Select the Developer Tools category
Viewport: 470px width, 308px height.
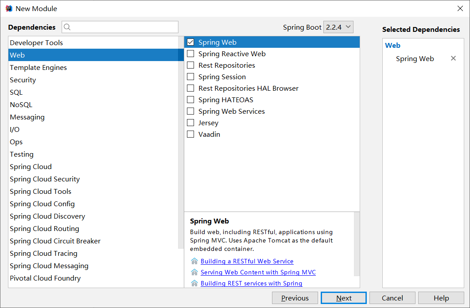(x=93, y=42)
